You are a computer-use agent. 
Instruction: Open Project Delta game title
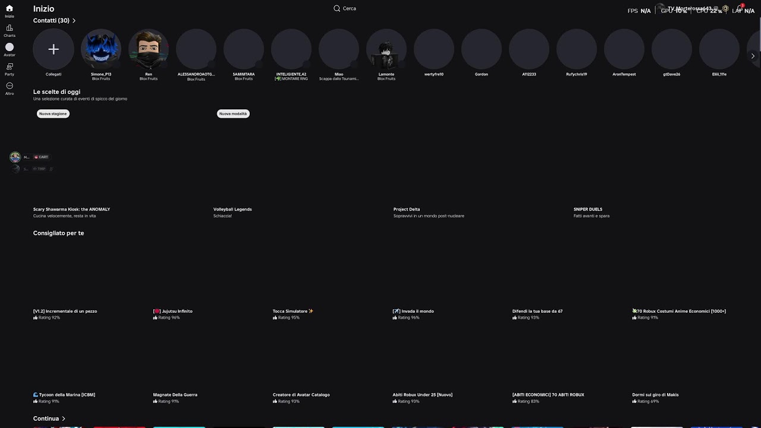click(407, 209)
